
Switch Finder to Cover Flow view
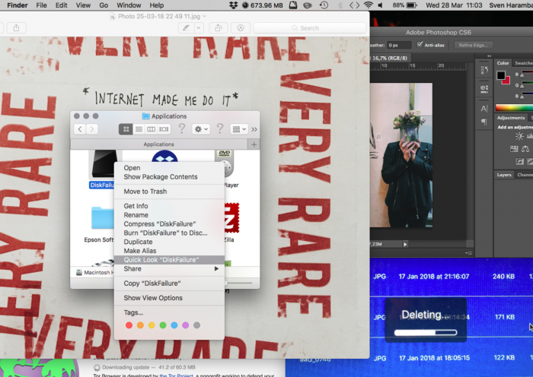point(164,129)
